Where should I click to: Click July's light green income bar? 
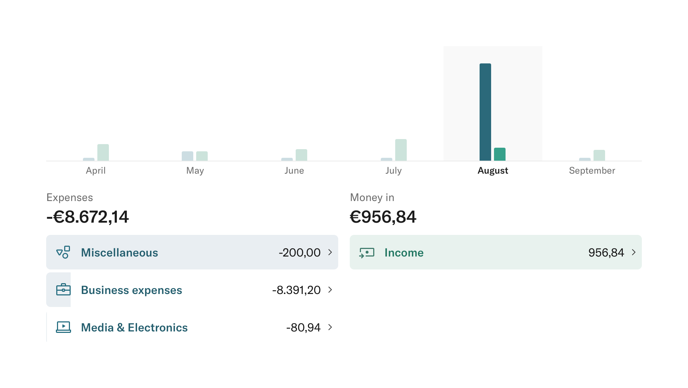click(401, 150)
